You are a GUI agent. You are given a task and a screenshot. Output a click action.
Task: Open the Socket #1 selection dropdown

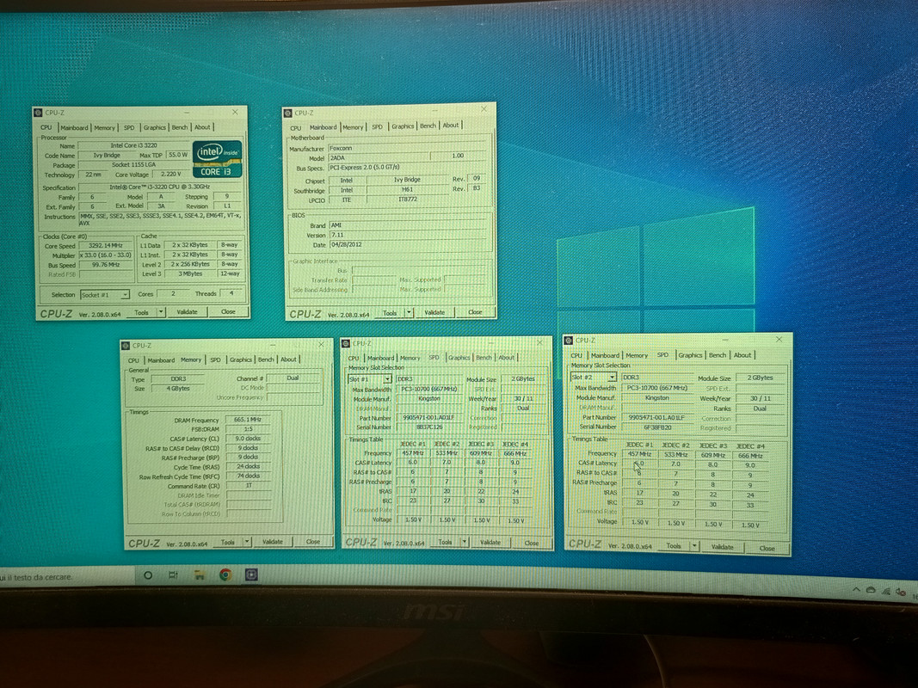tap(126, 295)
